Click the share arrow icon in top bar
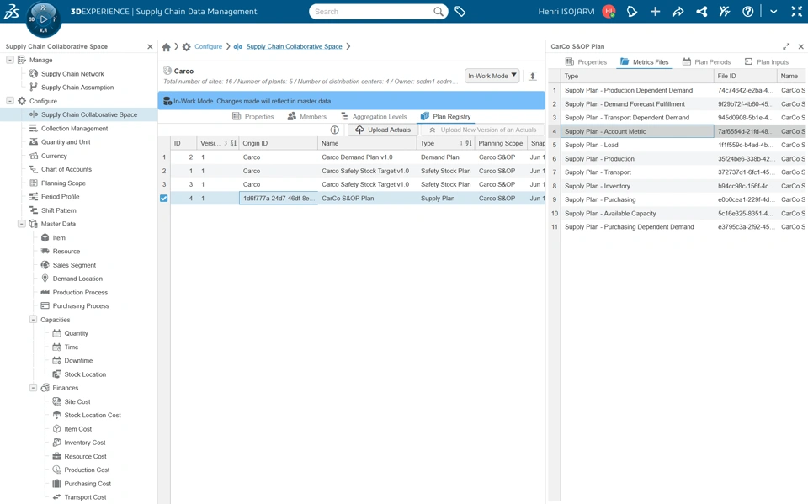The width and height of the screenshot is (808, 504). click(678, 11)
